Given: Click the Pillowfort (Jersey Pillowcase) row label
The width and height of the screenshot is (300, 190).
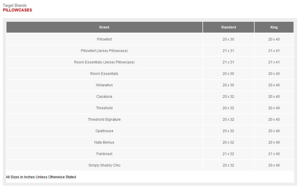Looking at the screenshot, I should pos(104,51).
